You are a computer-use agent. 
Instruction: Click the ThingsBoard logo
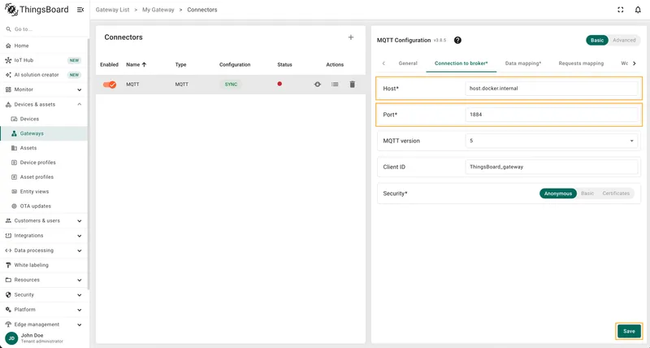tap(37, 10)
